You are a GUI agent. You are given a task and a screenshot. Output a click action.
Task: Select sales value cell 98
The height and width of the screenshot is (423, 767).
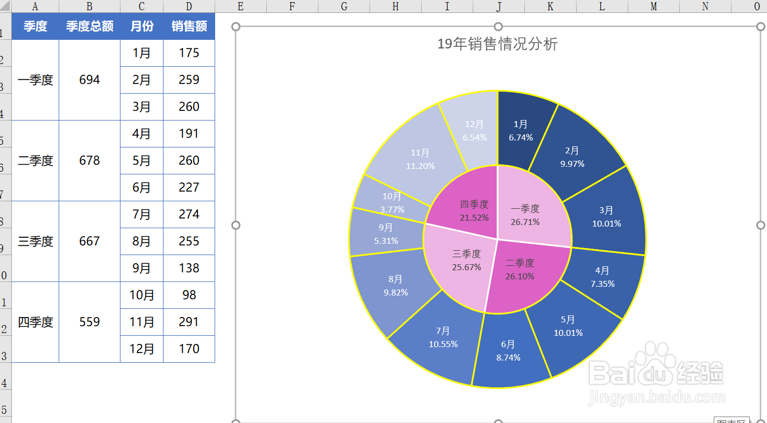(x=189, y=295)
